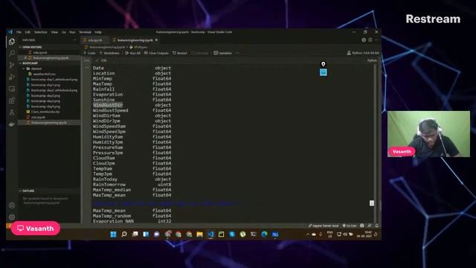
Task: Toggle split editor layout icon
Action: pos(370,39)
